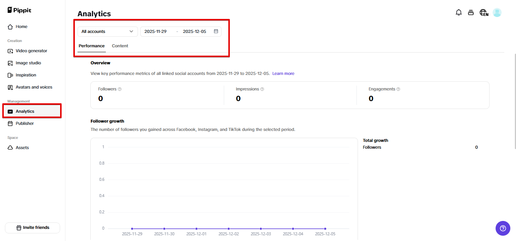The height and width of the screenshot is (241, 516).
Task: Click the floating help question mark button
Action: (x=502, y=228)
